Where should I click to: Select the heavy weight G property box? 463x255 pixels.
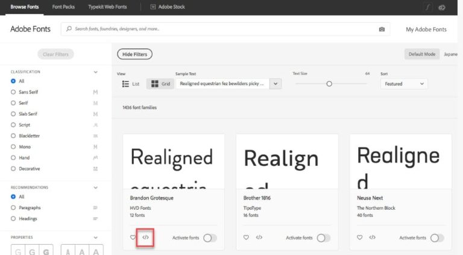click(46, 250)
